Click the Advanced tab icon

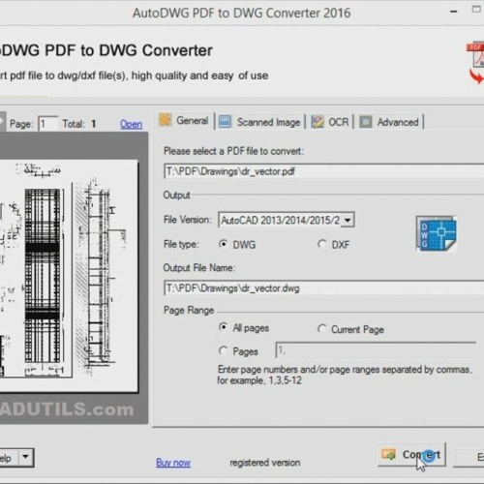365,122
